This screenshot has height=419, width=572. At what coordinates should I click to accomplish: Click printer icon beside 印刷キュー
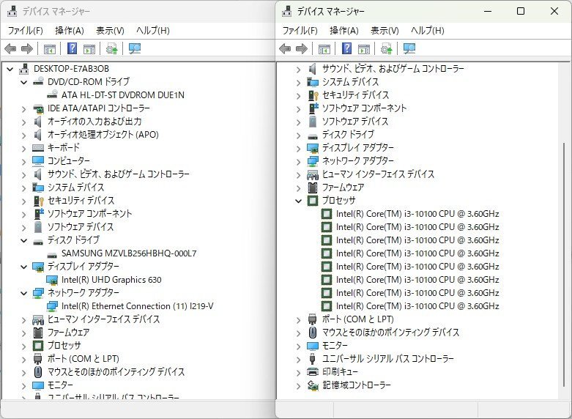[x=313, y=372]
